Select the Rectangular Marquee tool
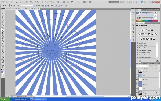The image size is (161, 101). pos(3,14)
